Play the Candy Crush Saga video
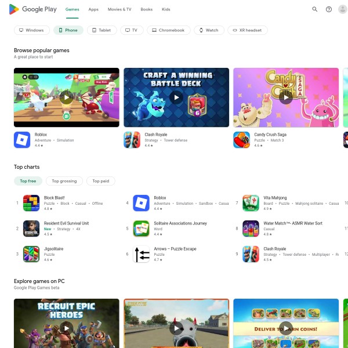Viewport: 348px width, 348px height. coord(286,97)
